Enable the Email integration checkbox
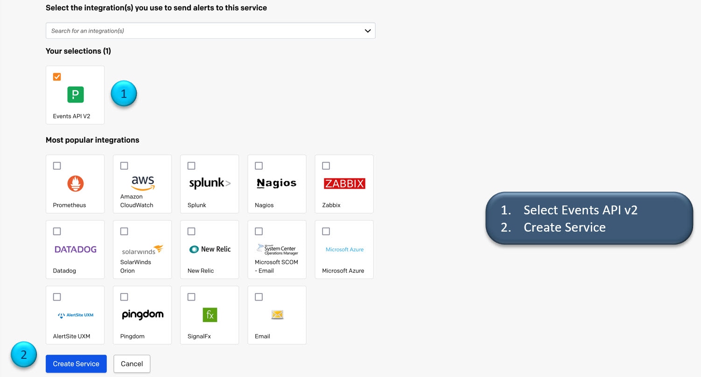The image size is (701, 377). (x=259, y=297)
